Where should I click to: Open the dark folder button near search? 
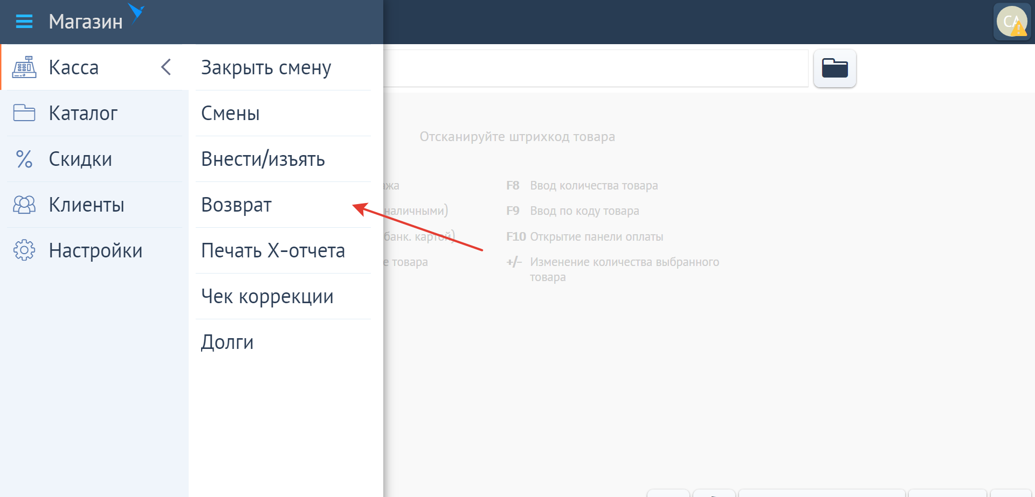[835, 68]
